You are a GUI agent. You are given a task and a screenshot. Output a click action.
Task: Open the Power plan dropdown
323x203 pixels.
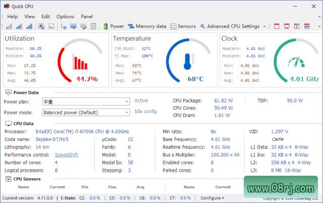pyautogui.click(x=86, y=101)
